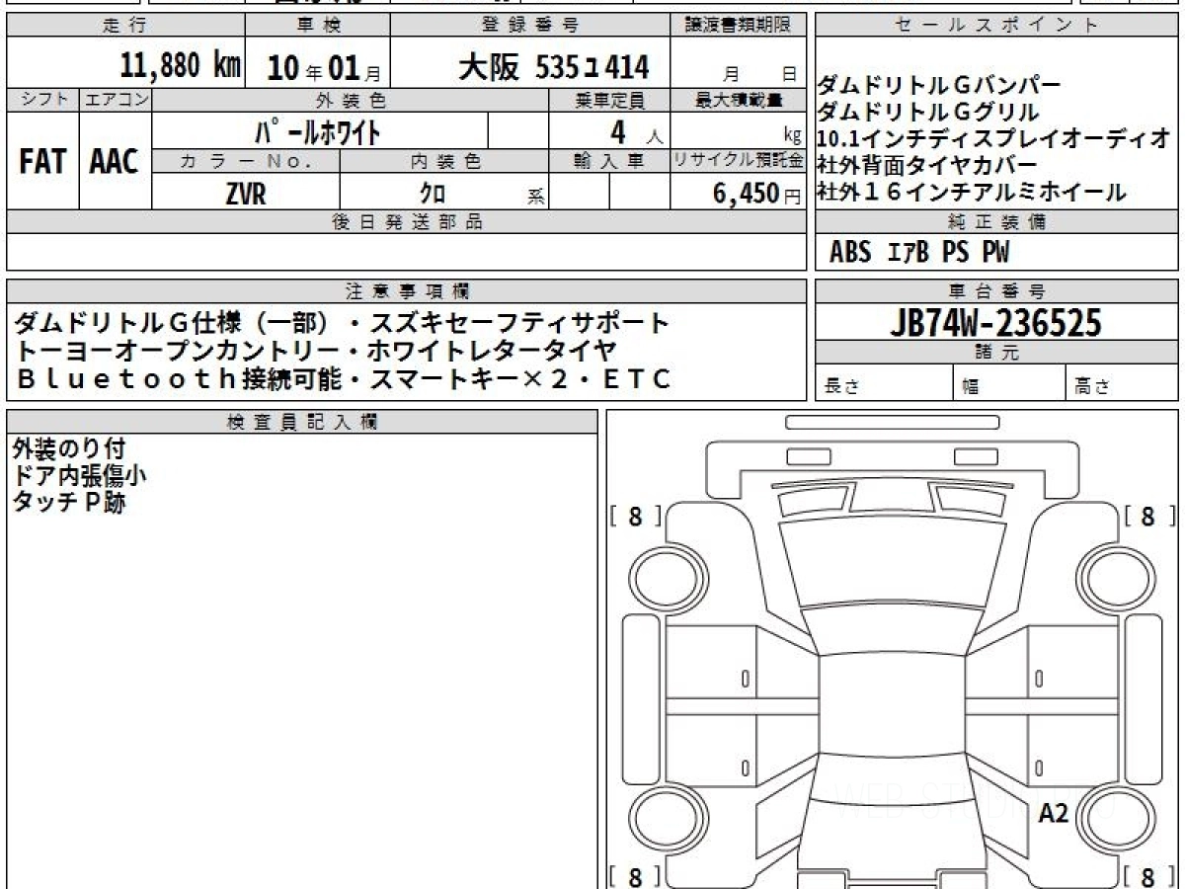Select the 長さ dimension cell
1185x889 pixels.
[x=884, y=383]
